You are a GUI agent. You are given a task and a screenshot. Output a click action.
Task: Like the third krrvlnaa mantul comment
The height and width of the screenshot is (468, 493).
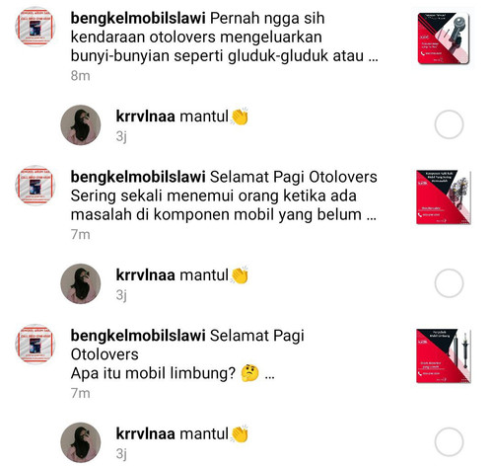coord(449,441)
